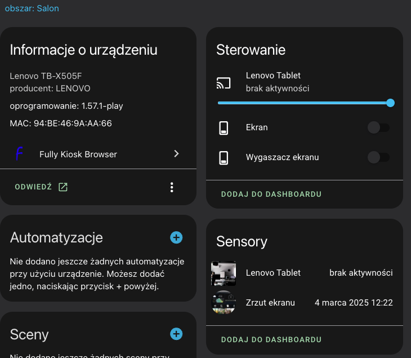Image resolution: width=411 pixels, height=358 pixels.
Task: Open Fully Kiosk Browser integration entry
Action: (x=78, y=154)
